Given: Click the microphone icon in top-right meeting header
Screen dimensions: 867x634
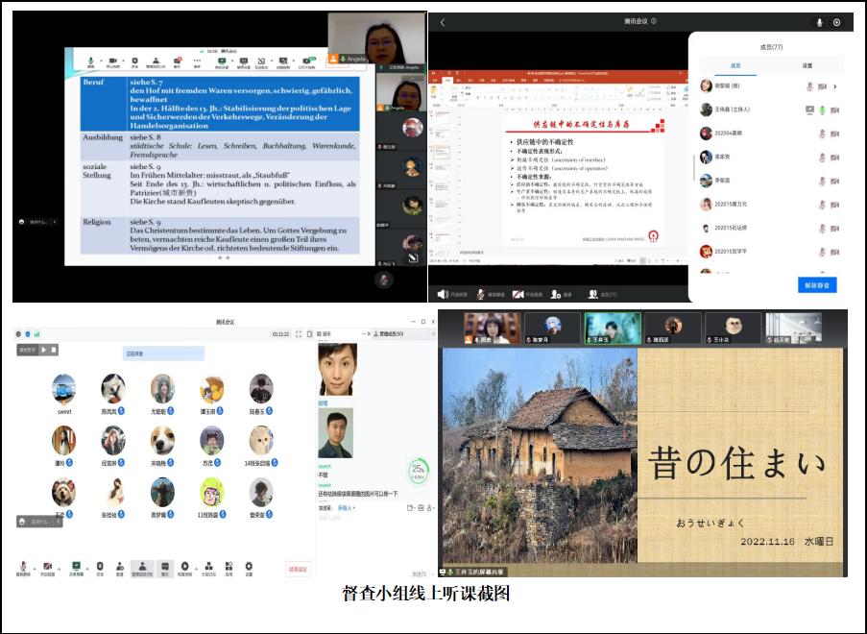Looking at the screenshot, I should coord(819,22).
